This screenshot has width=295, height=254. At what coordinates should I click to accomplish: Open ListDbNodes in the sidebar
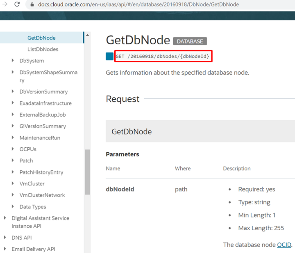[x=43, y=49]
